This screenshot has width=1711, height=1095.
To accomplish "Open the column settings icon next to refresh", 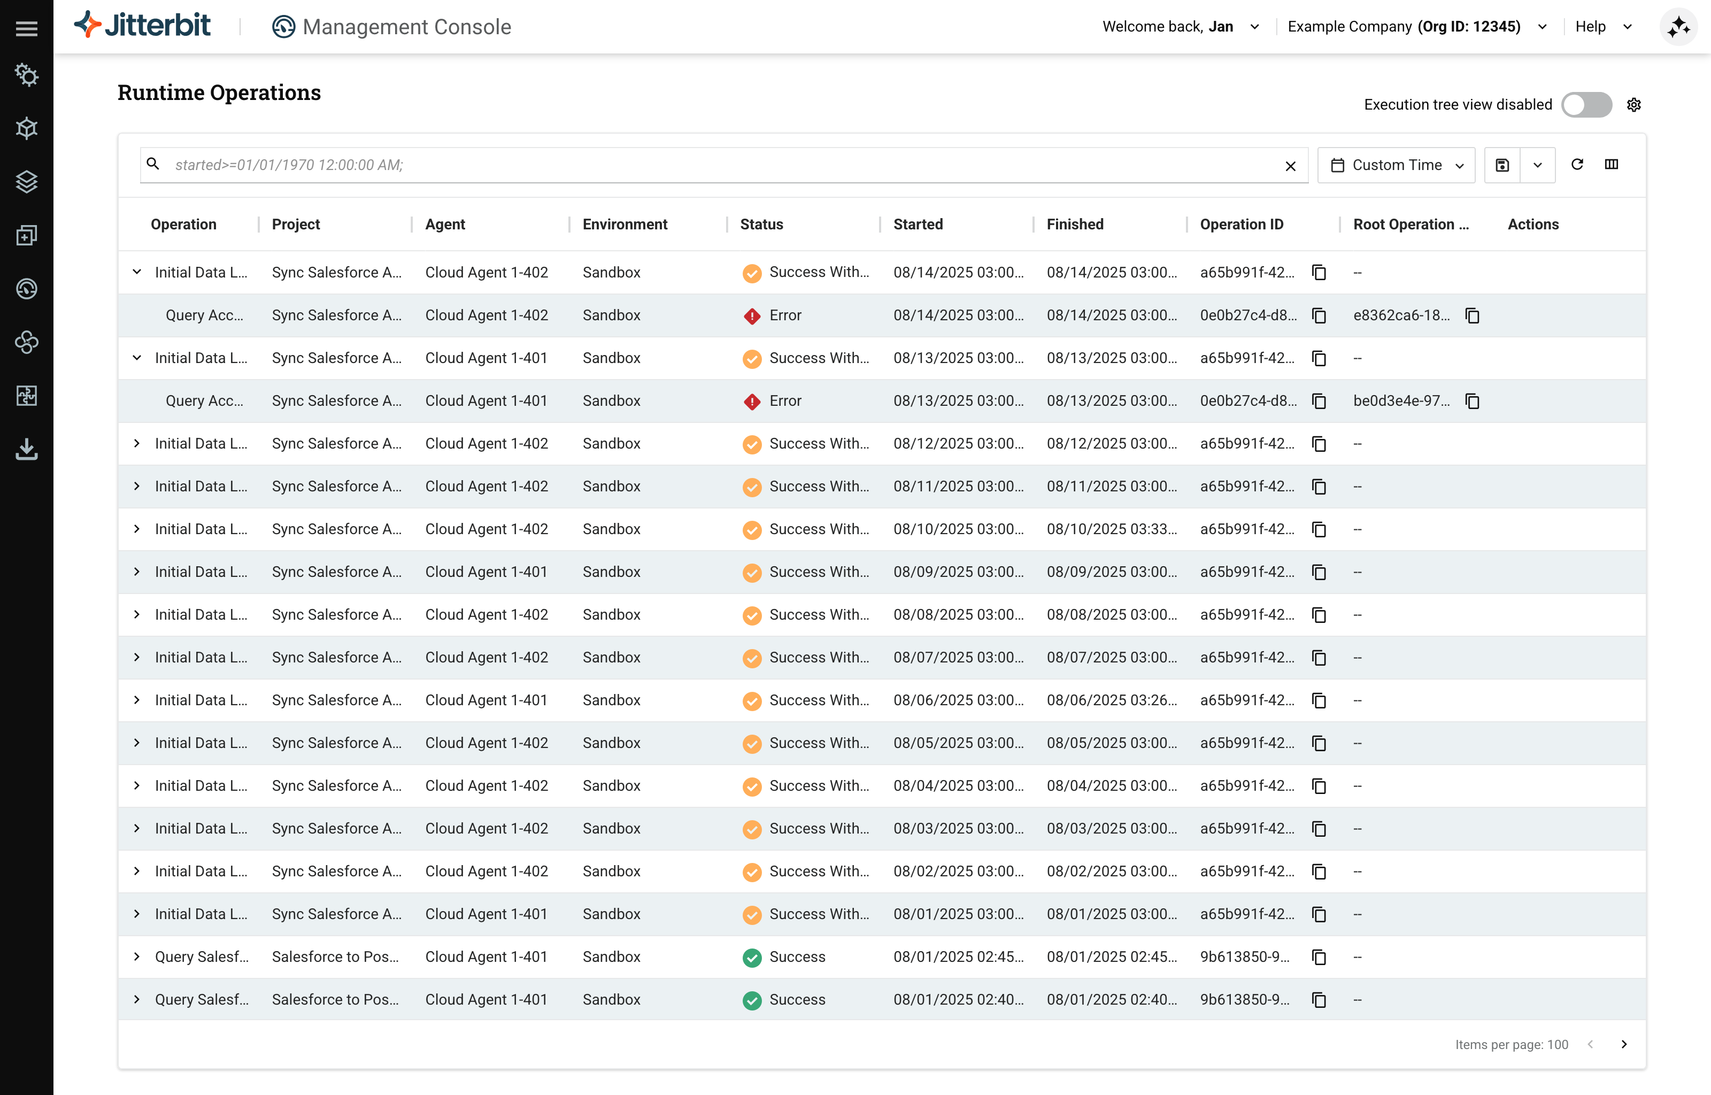I will [x=1612, y=164].
